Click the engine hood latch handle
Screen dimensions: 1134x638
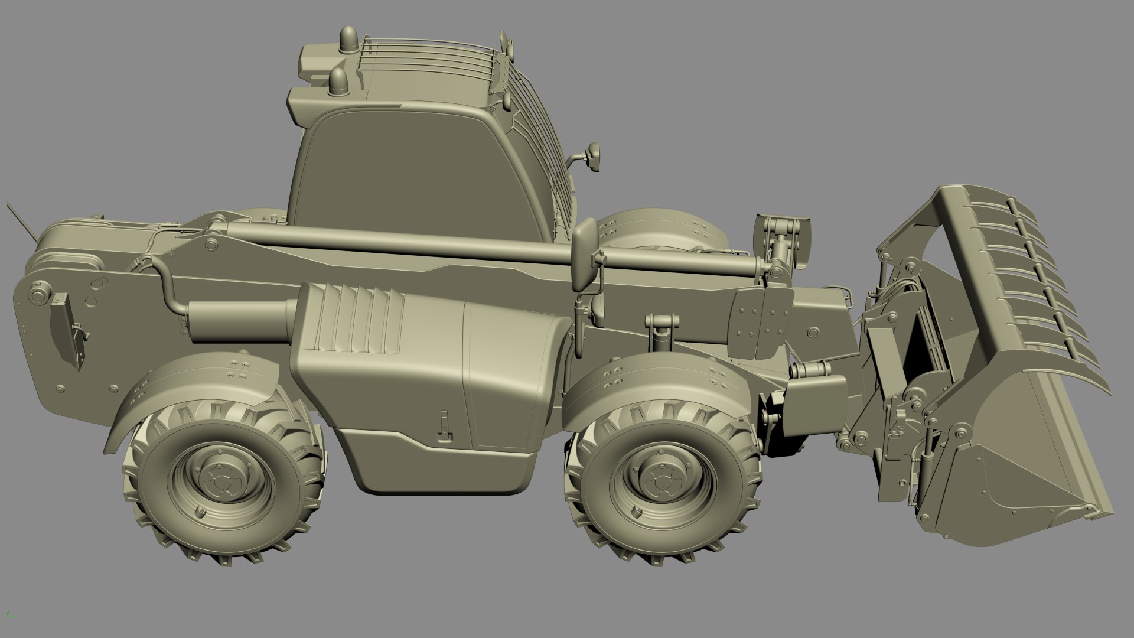tap(444, 427)
